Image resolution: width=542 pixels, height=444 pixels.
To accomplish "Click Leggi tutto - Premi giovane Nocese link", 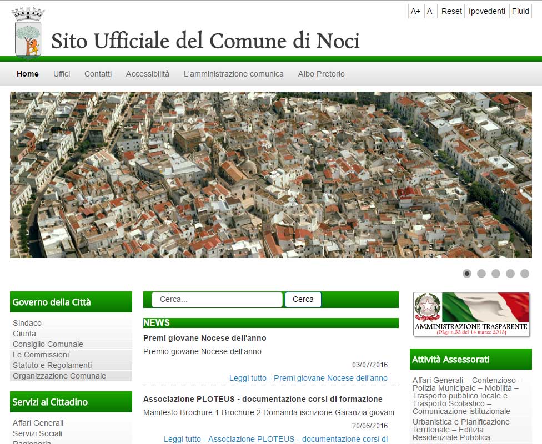I will (x=308, y=378).
